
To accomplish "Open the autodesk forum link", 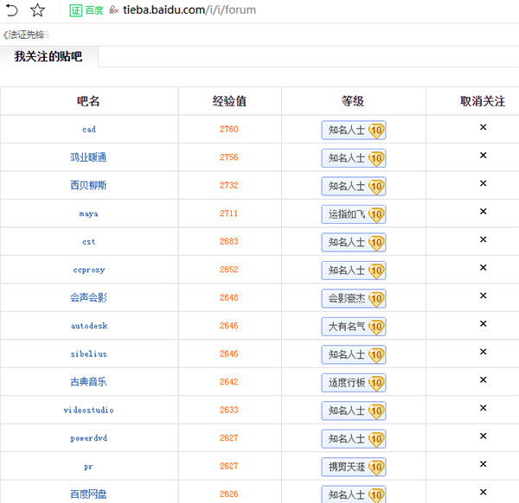I will pyautogui.click(x=89, y=326).
